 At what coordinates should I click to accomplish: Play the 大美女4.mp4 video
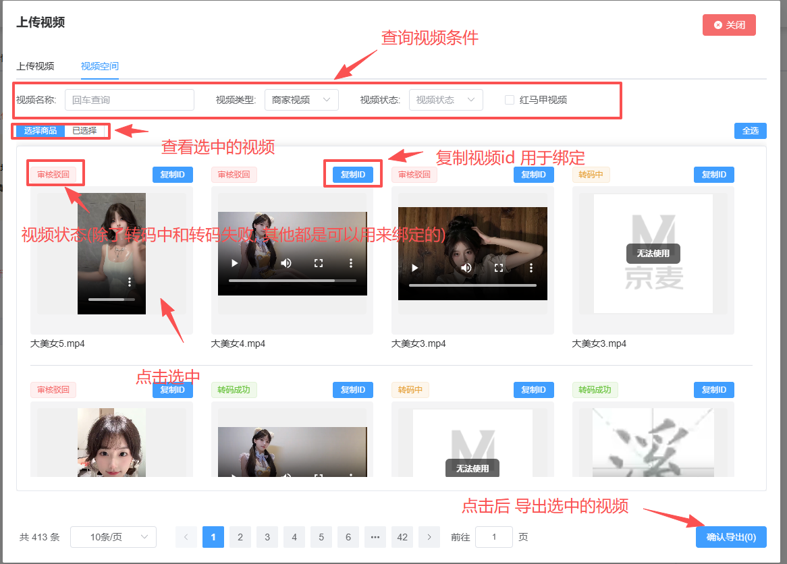235,263
